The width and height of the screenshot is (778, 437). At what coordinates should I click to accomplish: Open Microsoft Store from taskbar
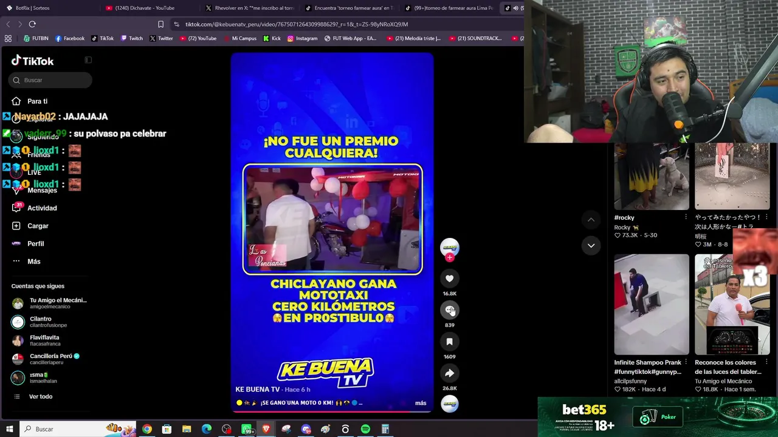pos(167,429)
